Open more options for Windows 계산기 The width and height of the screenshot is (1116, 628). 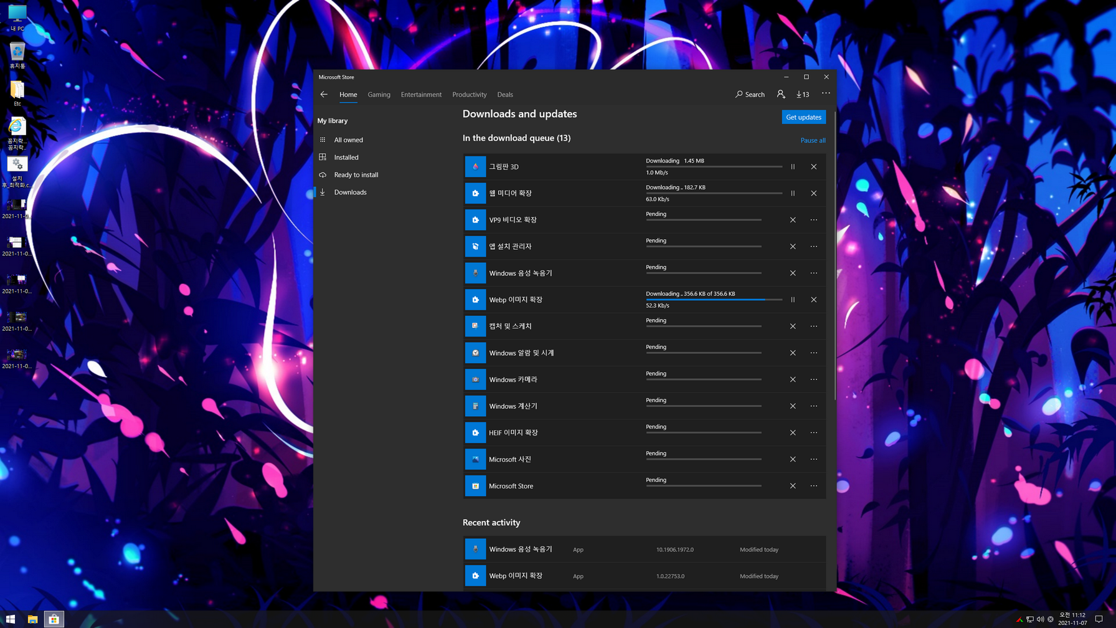814,406
